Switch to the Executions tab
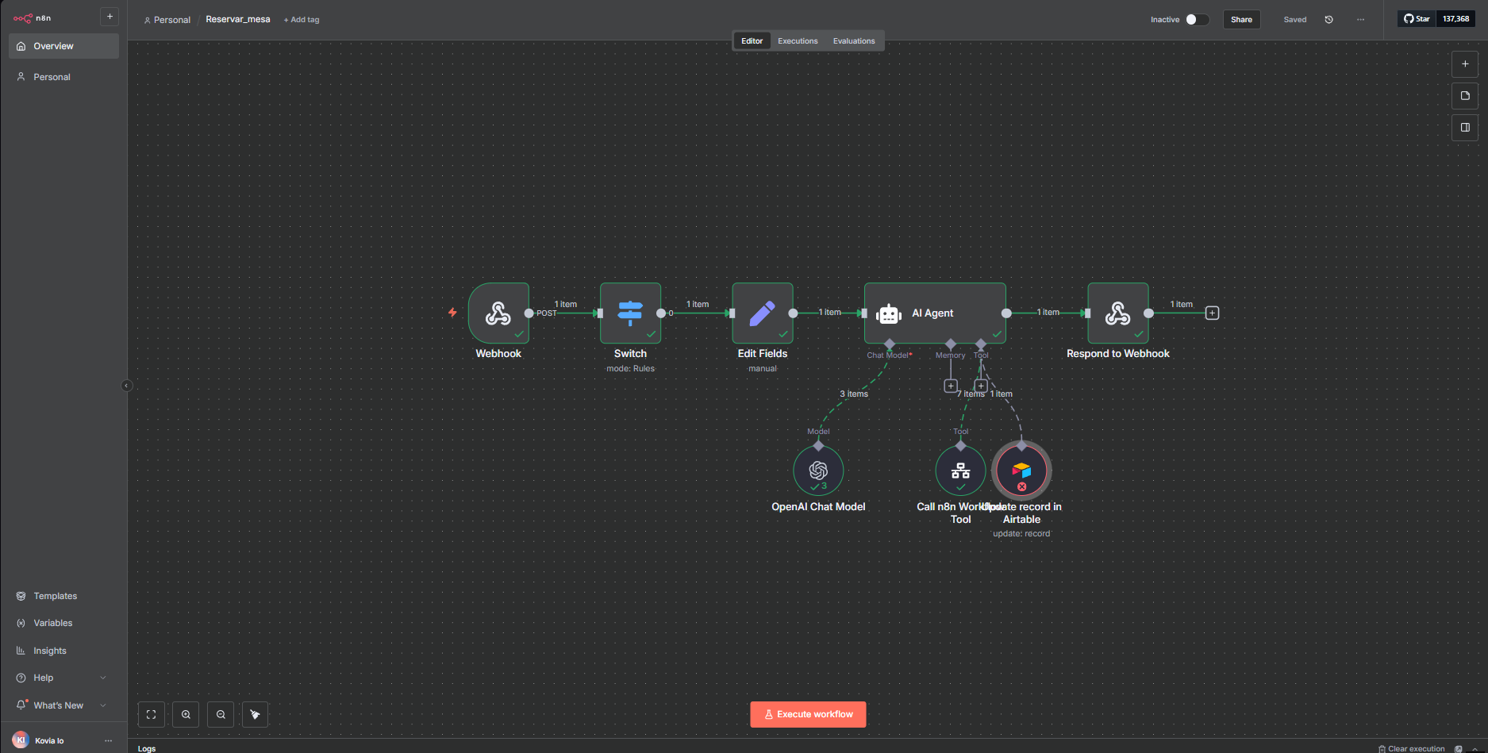 (798, 41)
